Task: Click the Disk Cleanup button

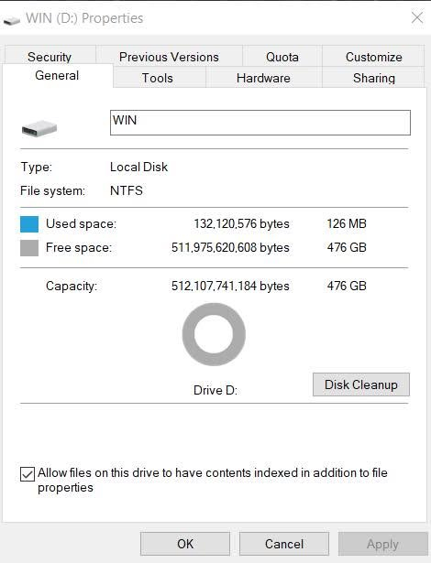Action: (361, 384)
